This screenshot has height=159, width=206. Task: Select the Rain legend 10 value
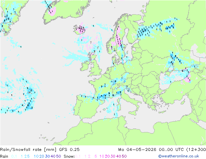[36, 156]
